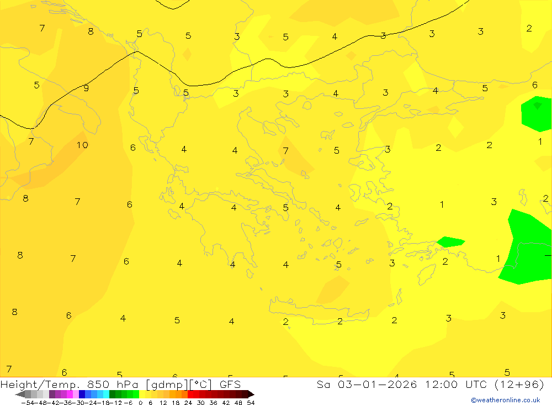Click the 24 label under the legend
The height and width of the screenshot is (405, 552).
tap(188, 403)
